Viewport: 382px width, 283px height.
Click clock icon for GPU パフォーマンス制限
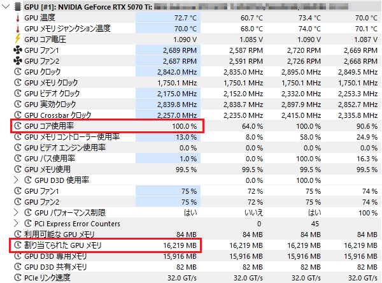(28, 212)
